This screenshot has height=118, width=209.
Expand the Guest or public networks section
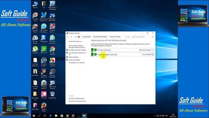click(153, 54)
